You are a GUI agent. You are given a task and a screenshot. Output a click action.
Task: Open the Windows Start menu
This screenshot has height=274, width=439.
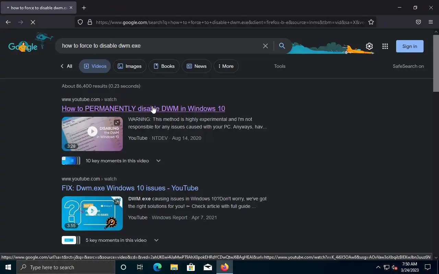pos(8,267)
